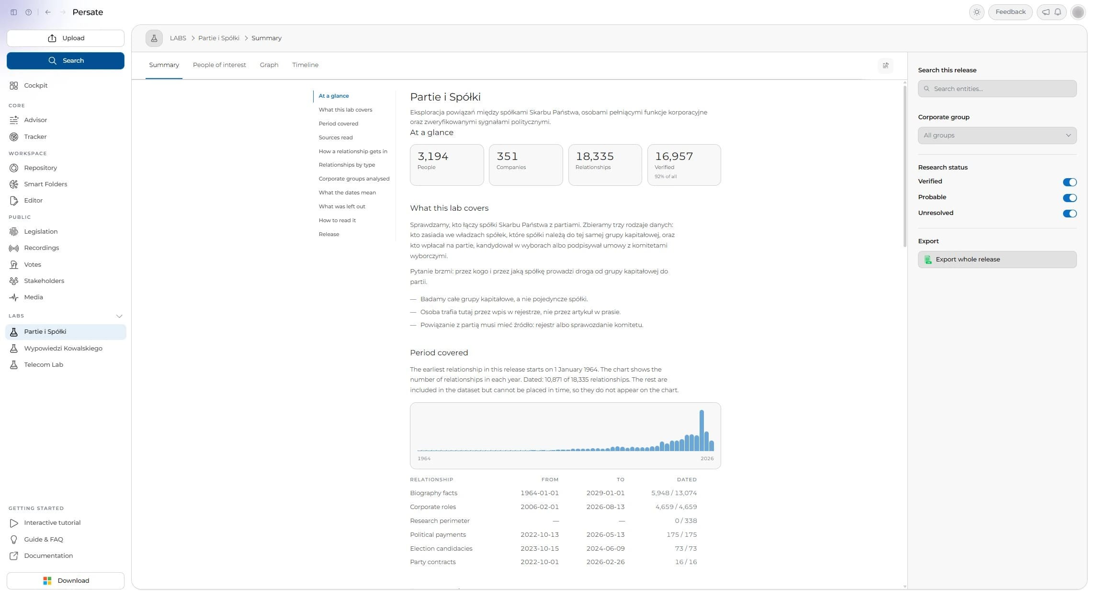Screen dimensions: 1098x600
Task: Open the help question-mark icon
Action: 29,12
